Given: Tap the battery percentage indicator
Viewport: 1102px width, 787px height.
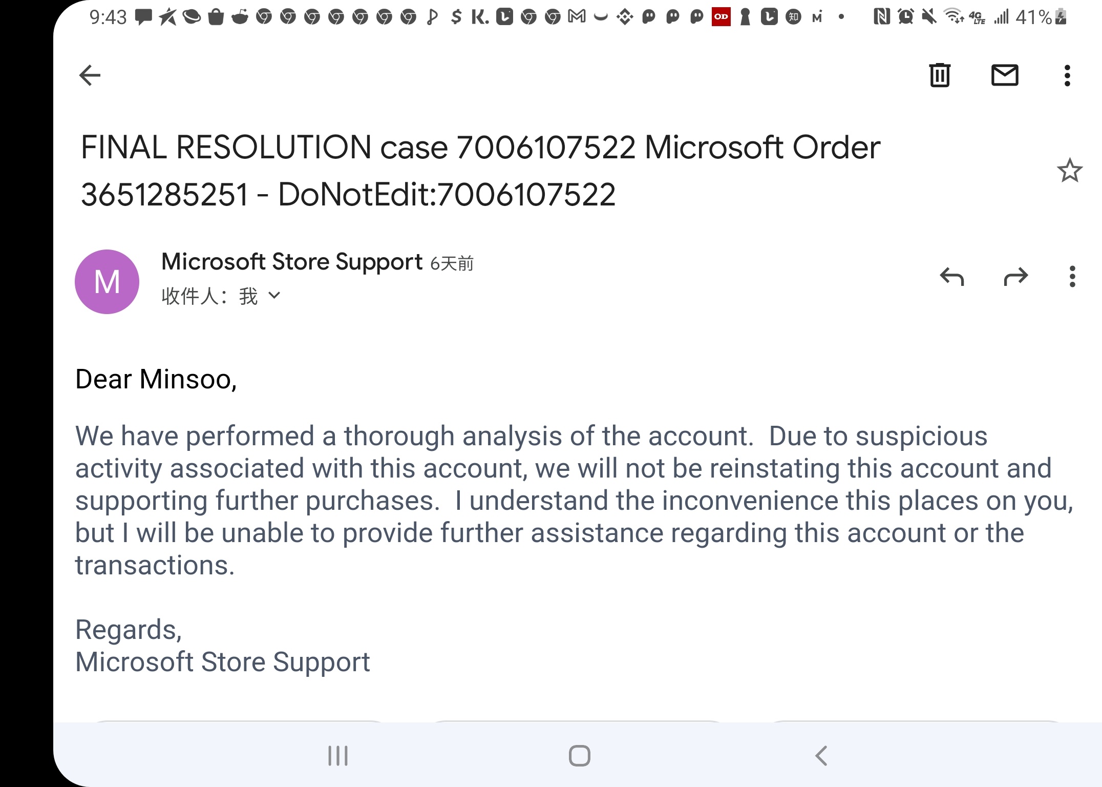Looking at the screenshot, I should [x=1033, y=17].
